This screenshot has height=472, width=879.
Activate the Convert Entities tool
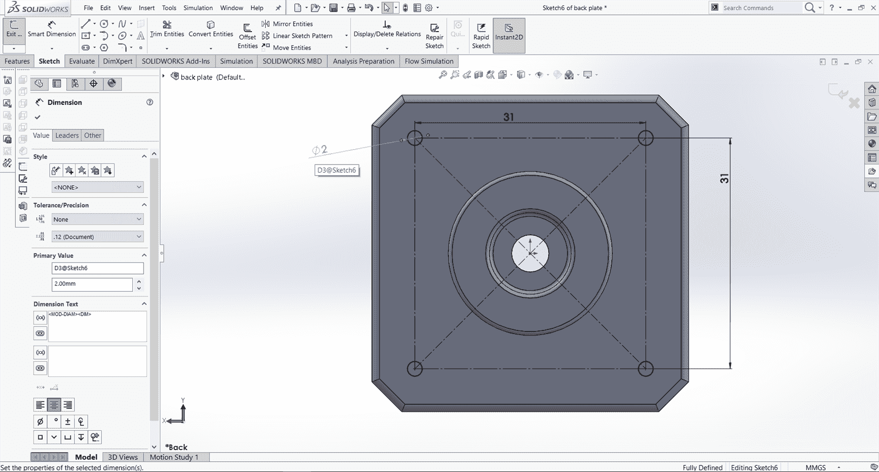210,29
